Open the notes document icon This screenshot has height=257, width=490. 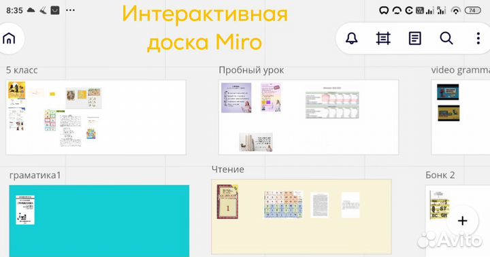[414, 38]
